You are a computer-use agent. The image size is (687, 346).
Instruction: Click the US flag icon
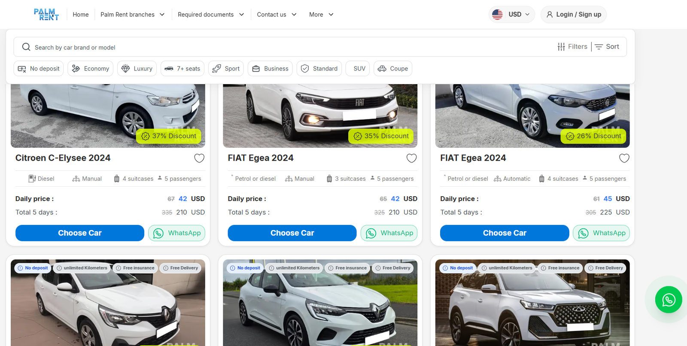point(497,14)
